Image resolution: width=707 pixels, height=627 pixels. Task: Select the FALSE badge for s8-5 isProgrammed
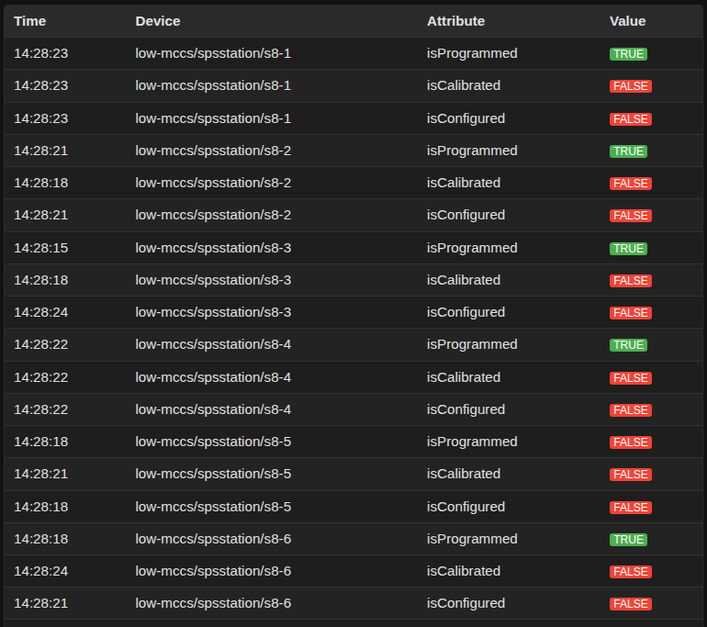[x=631, y=442]
